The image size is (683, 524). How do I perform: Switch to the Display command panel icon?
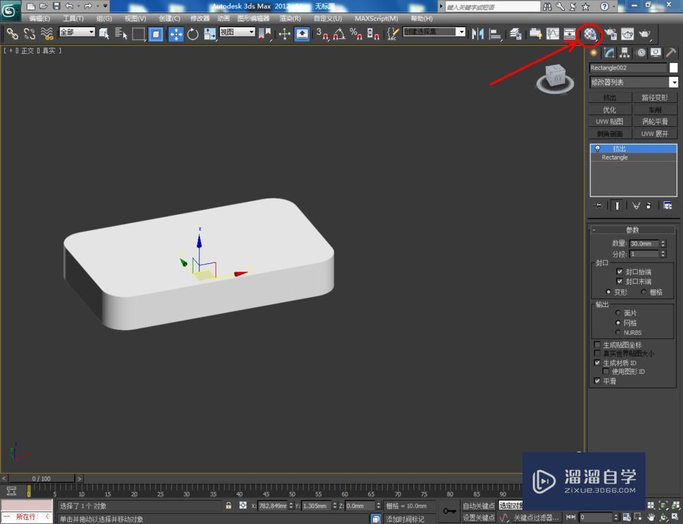pos(655,53)
